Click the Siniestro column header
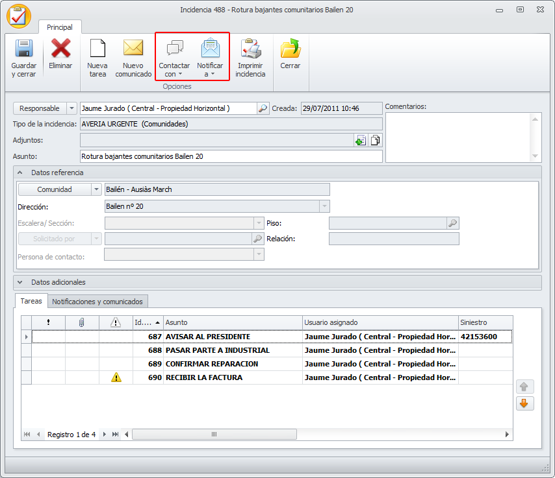555x478 pixels. click(485, 322)
